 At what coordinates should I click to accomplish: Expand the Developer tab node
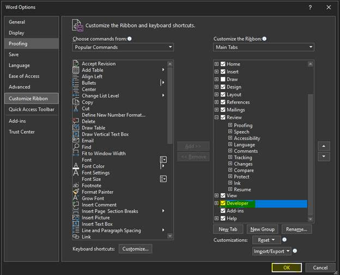(216, 203)
